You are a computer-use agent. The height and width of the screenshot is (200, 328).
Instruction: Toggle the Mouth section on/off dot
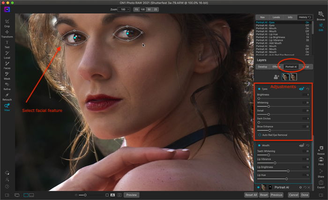[259, 145]
